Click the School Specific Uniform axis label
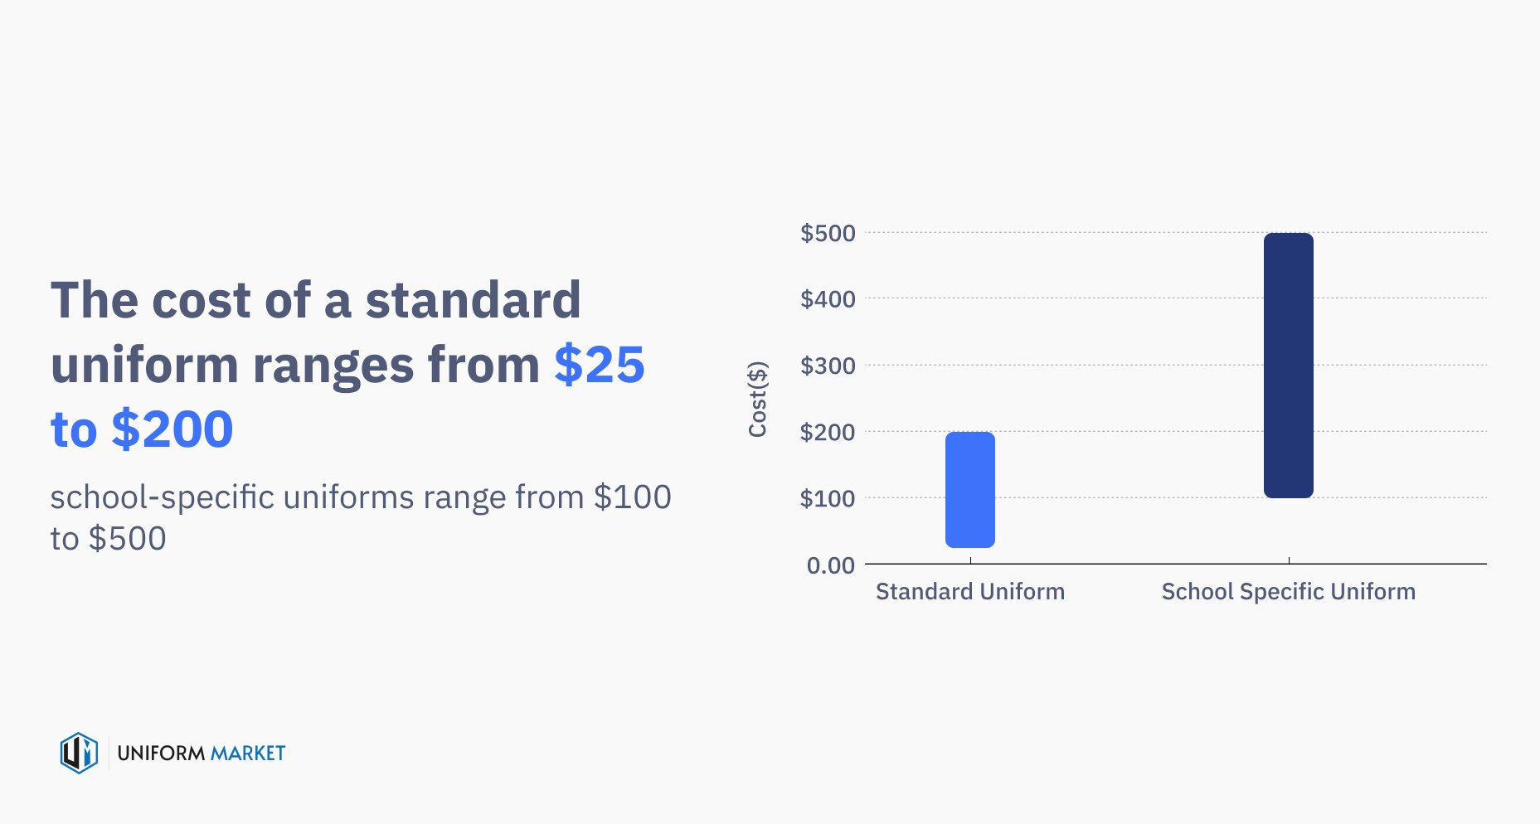Image resolution: width=1540 pixels, height=824 pixels. pos(1288,591)
